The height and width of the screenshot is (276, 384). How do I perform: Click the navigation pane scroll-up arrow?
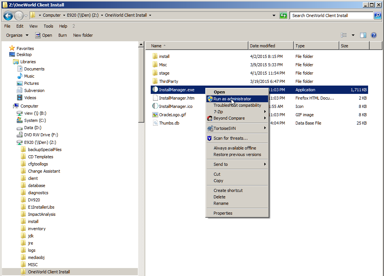coord(141,45)
